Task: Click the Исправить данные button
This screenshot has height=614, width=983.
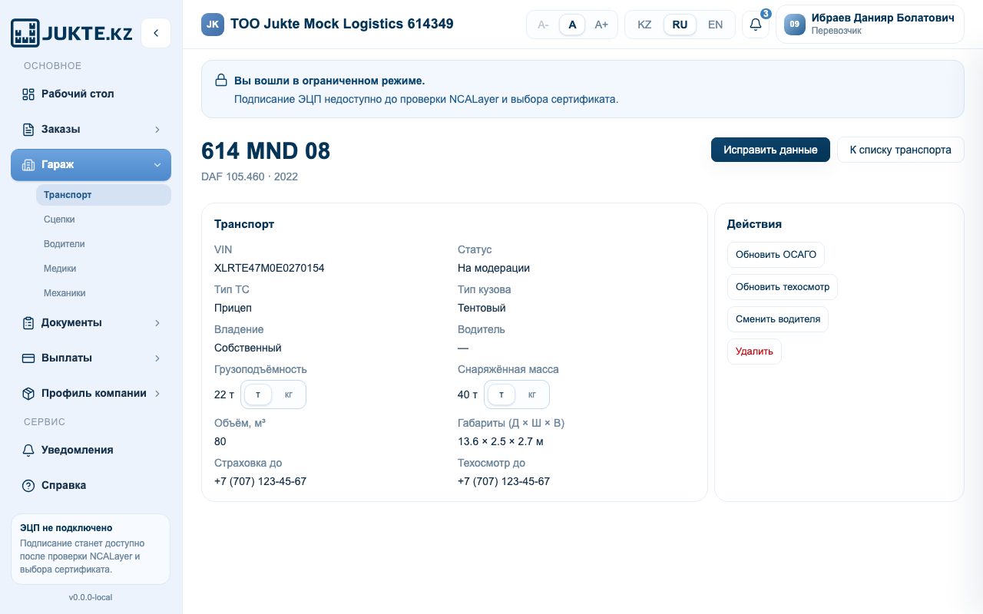Action: point(770,150)
